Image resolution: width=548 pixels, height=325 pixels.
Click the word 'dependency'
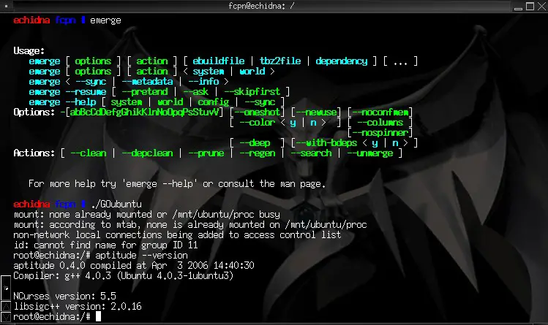(342, 61)
